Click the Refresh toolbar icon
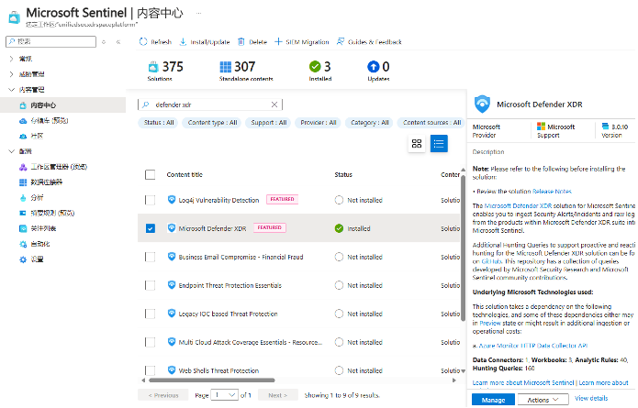 click(x=143, y=42)
